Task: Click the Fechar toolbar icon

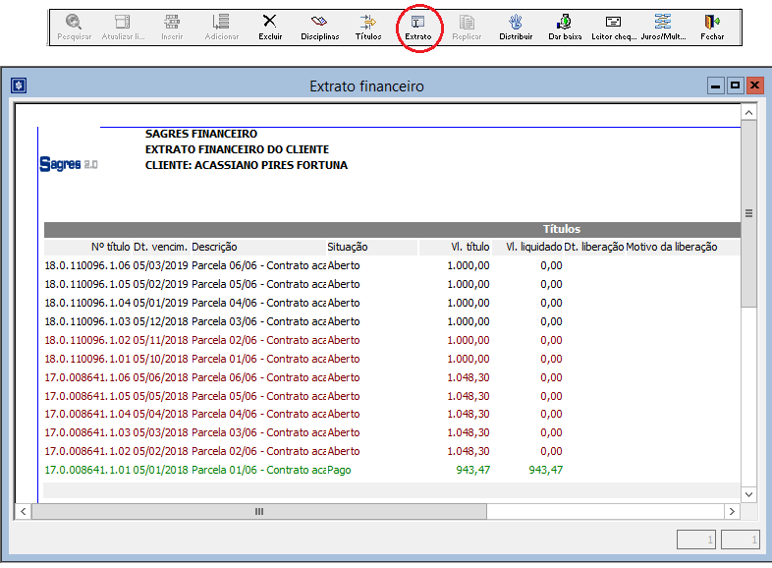Action: (712, 26)
